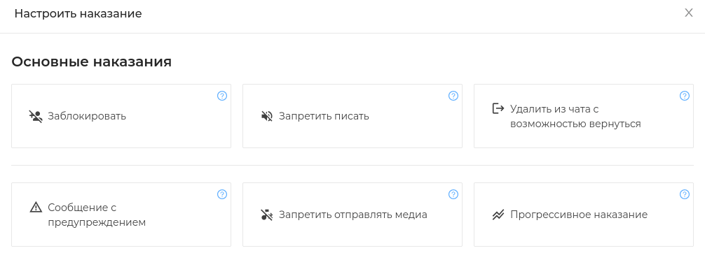The width and height of the screenshot is (705, 260).
Task: Click the crossed-out user icon next to Заблокировать
Action: coord(36,117)
